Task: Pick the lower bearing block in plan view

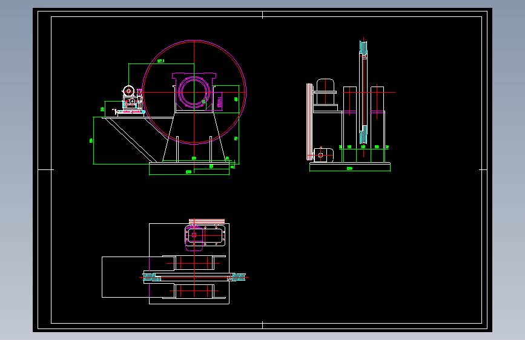Action: (x=194, y=291)
